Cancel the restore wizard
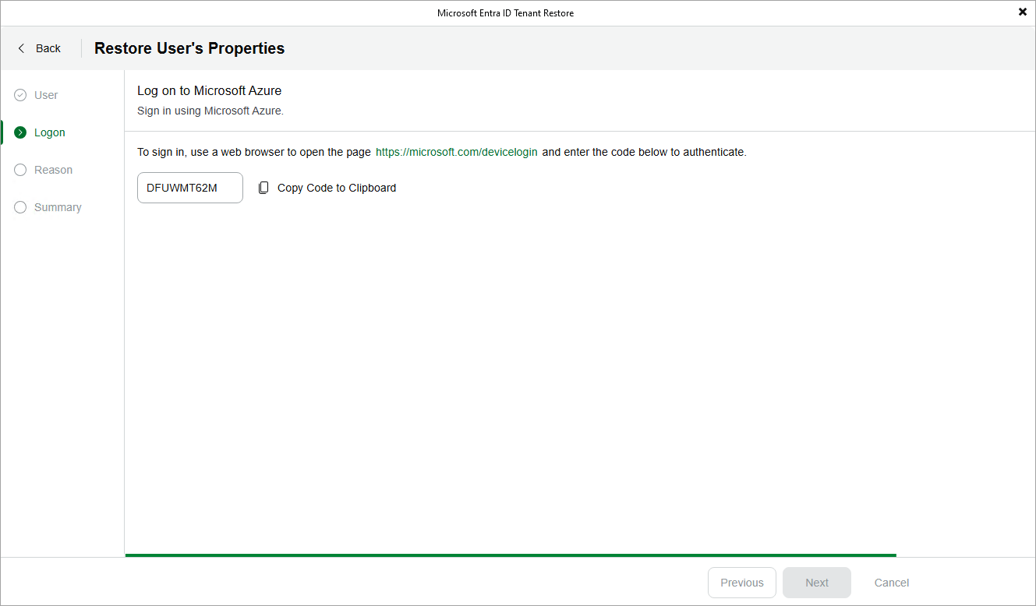This screenshot has height=606, width=1036. click(891, 583)
